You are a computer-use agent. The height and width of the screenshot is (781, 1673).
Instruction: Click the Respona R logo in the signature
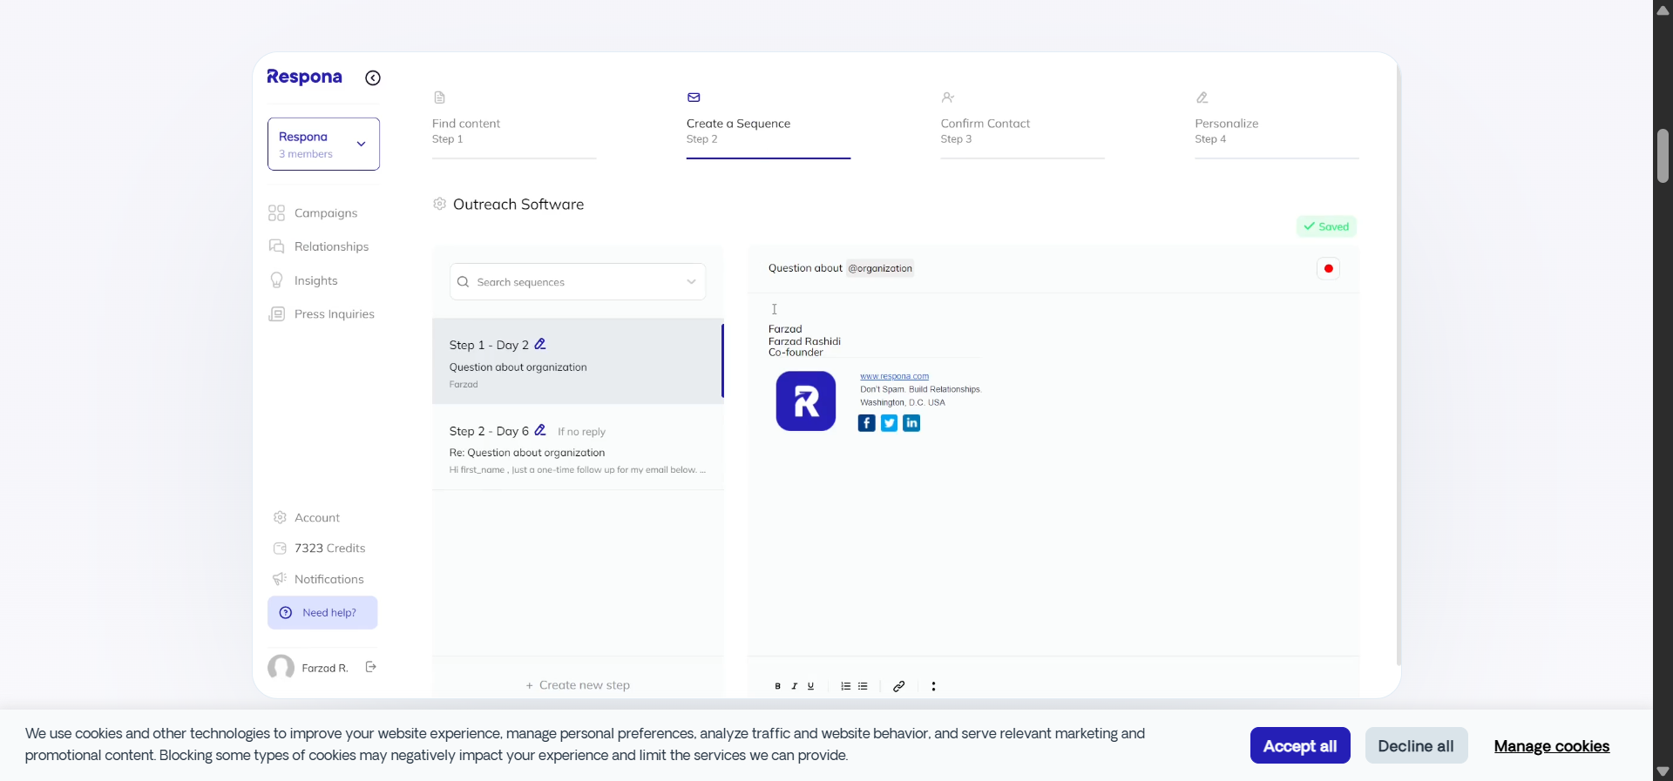[x=806, y=401]
